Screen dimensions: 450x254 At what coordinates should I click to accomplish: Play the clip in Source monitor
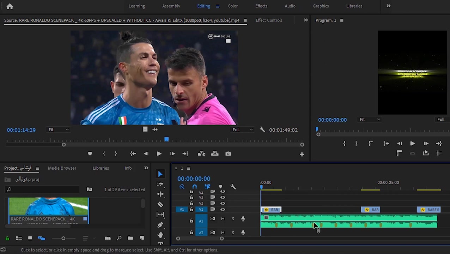point(159,154)
